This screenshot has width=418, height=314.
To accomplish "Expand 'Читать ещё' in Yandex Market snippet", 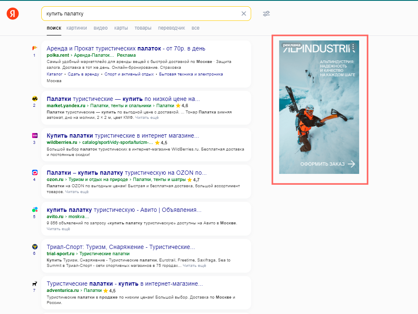I will pyautogui.click(x=147, y=118).
